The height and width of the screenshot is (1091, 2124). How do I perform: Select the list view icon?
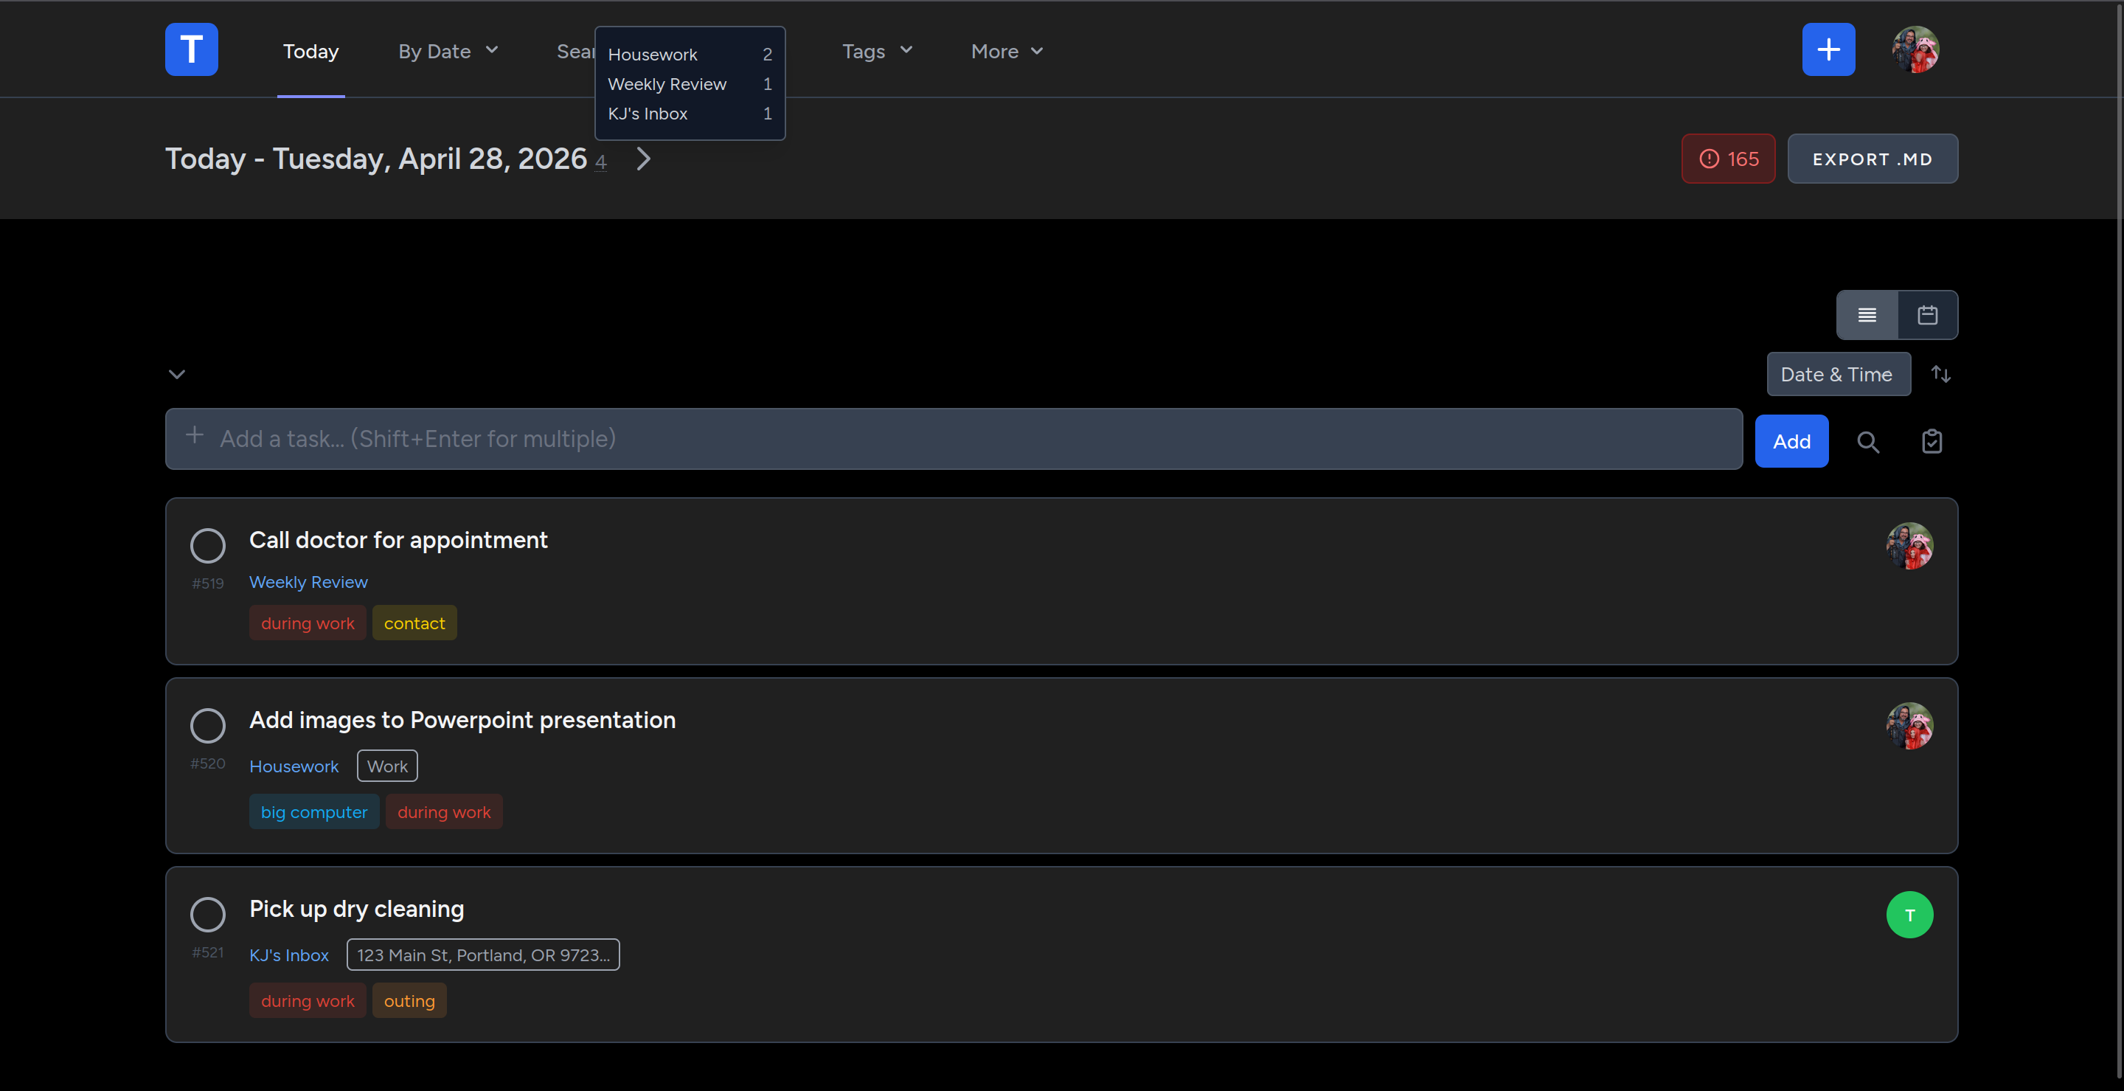[x=1867, y=314]
